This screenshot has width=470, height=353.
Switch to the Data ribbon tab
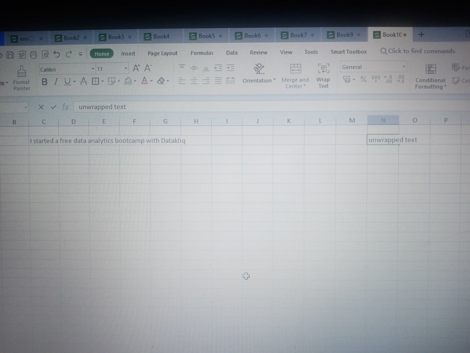tap(232, 53)
